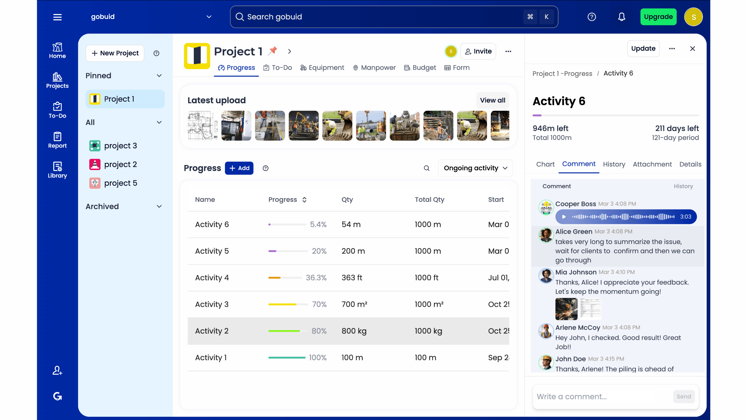This screenshot has height=420, width=747.
Task: Open the help question mark icon in the header
Action: click(x=591, y=17)
